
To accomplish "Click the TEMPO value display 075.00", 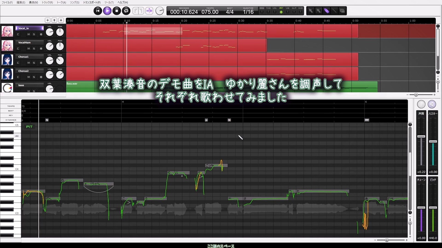I will point(210,12).
